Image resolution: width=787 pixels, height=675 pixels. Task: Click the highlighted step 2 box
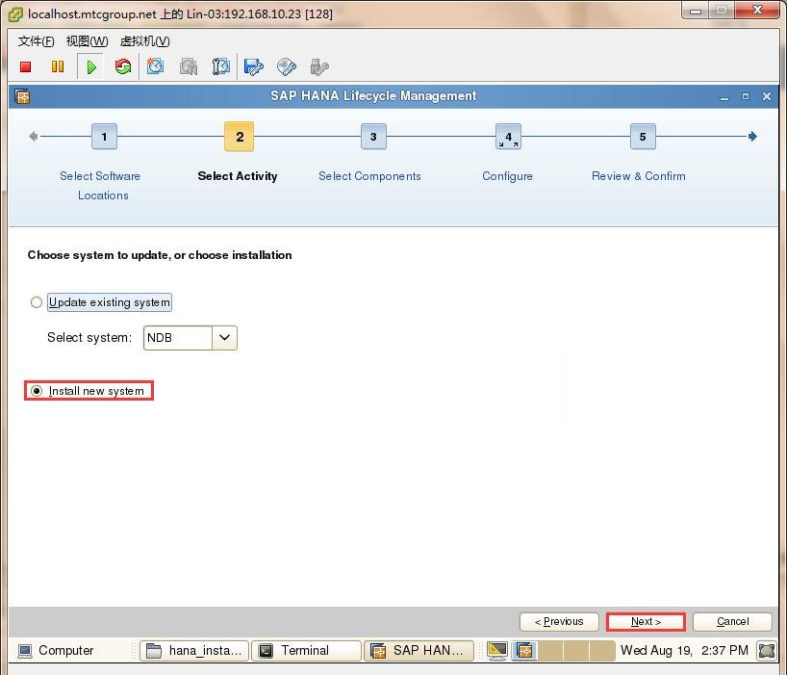239,136
